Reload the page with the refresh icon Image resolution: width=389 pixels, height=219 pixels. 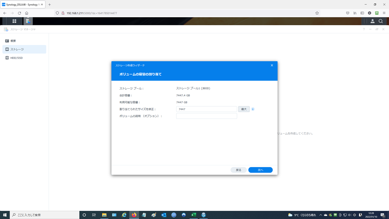pyautogui.click(x=19, y=13)
